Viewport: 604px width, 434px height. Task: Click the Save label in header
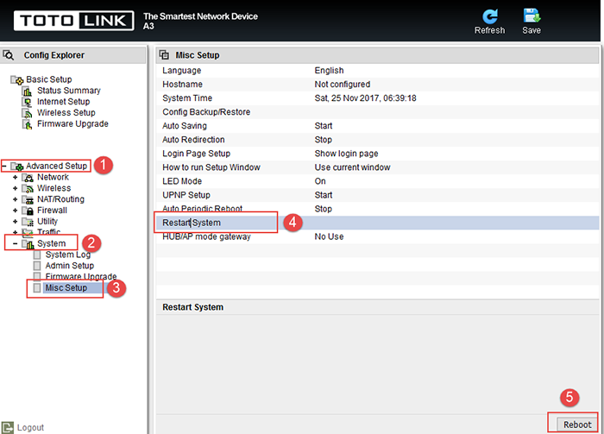(532, 30)
